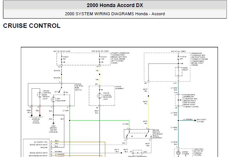Click the 'INTERIOR LIGHTS SYSTEM' label
This screenshot has width=228, height=157.
pyautogui.click(x=36, y=121)
